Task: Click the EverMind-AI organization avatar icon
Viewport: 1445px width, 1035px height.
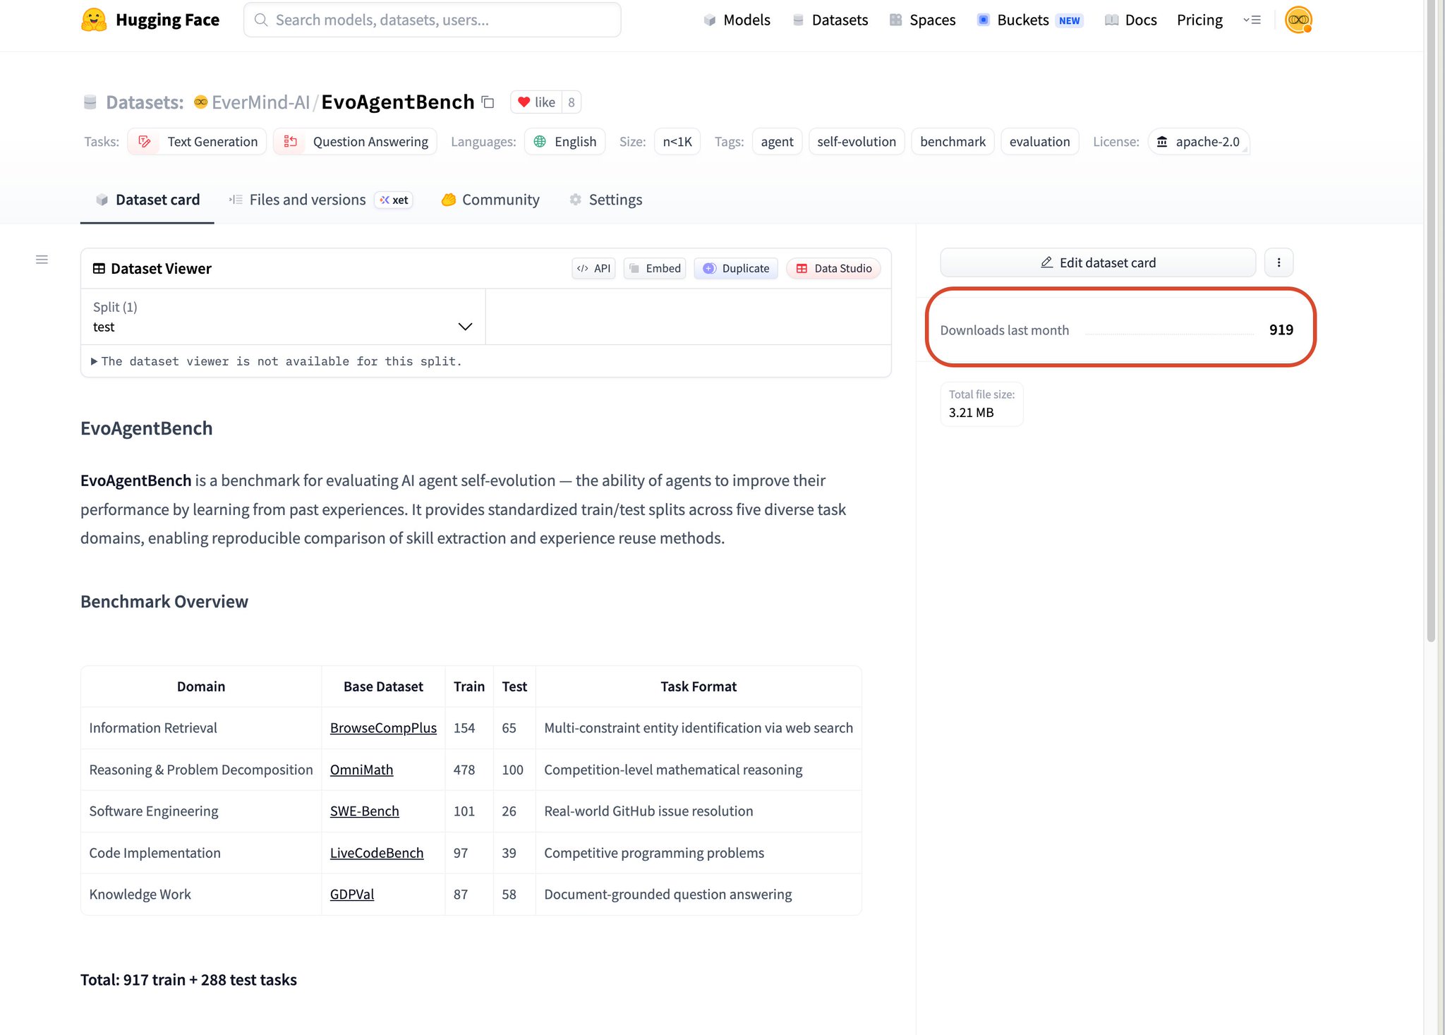Action: pos(200,102)
